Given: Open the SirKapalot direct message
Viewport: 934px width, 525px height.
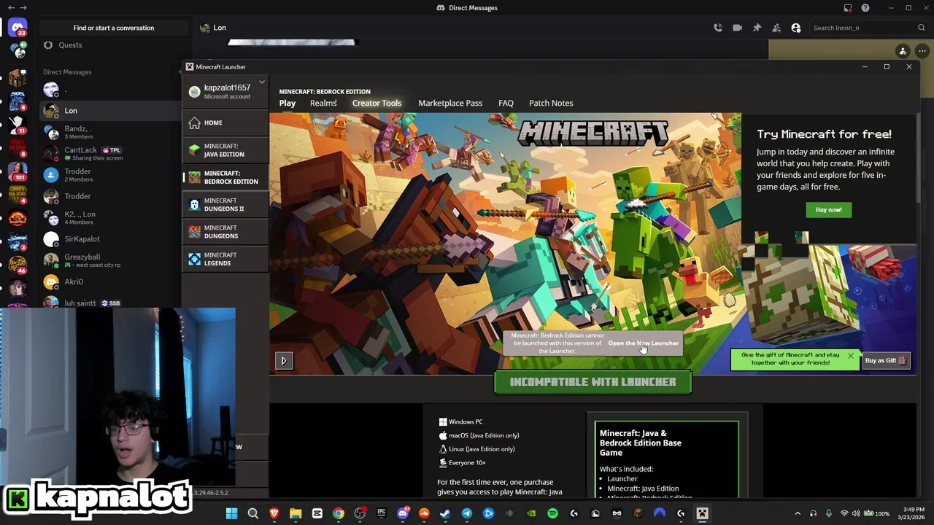Looking at the screenshot, I should point(109,239).
